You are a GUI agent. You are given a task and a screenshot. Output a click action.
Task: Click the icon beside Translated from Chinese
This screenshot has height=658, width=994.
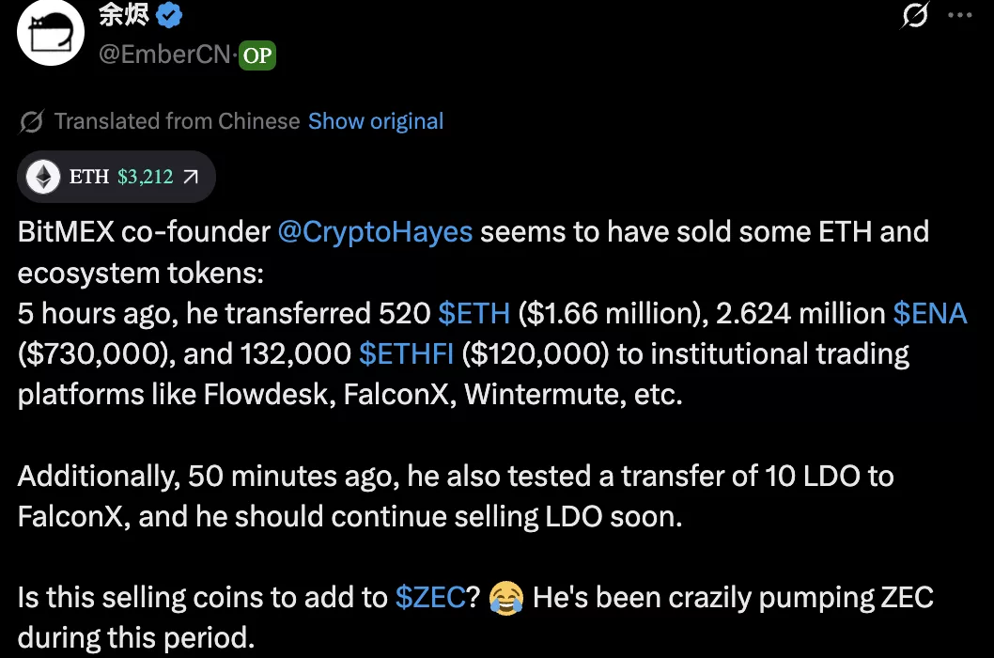[31, 121]
